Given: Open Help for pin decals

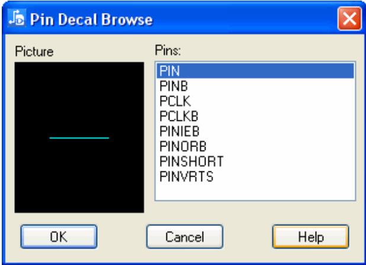Looking at the screenshot, I should (310, 237).
